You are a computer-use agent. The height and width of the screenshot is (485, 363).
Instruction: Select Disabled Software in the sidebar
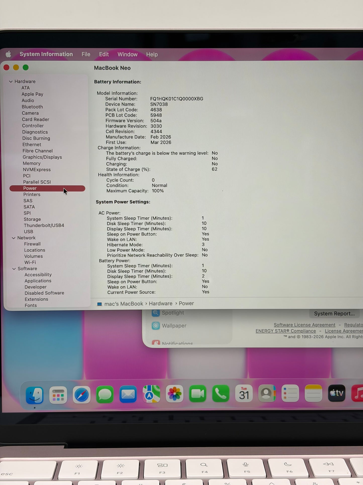(x=44, y=293)
